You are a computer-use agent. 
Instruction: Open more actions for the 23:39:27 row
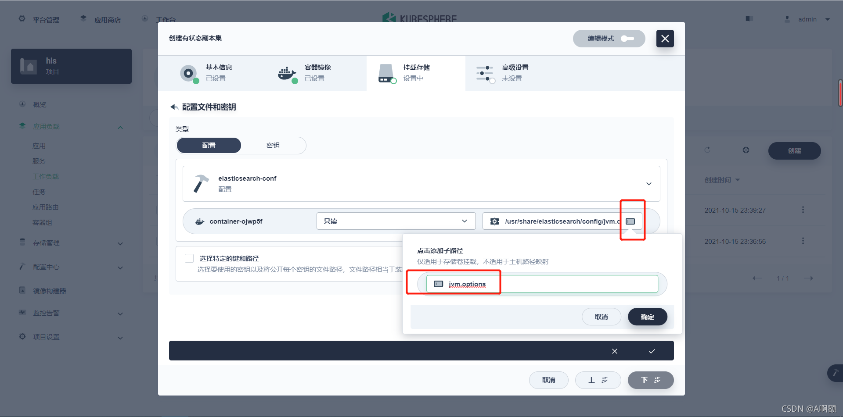[803, 210]
